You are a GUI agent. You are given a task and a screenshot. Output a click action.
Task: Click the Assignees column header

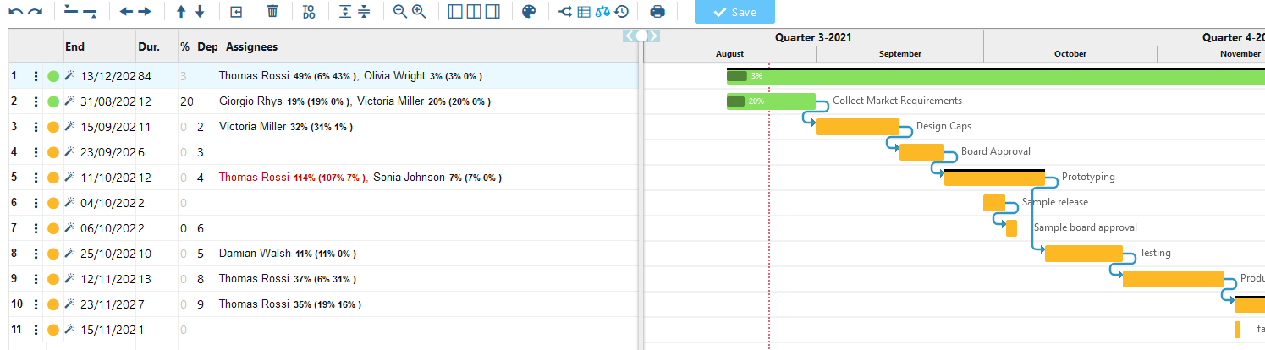[251, 47]
